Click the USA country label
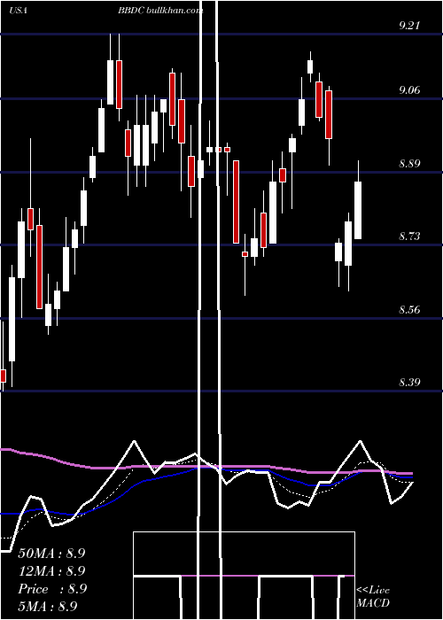This screenshot has width=443, height=620. click(18, 11)
